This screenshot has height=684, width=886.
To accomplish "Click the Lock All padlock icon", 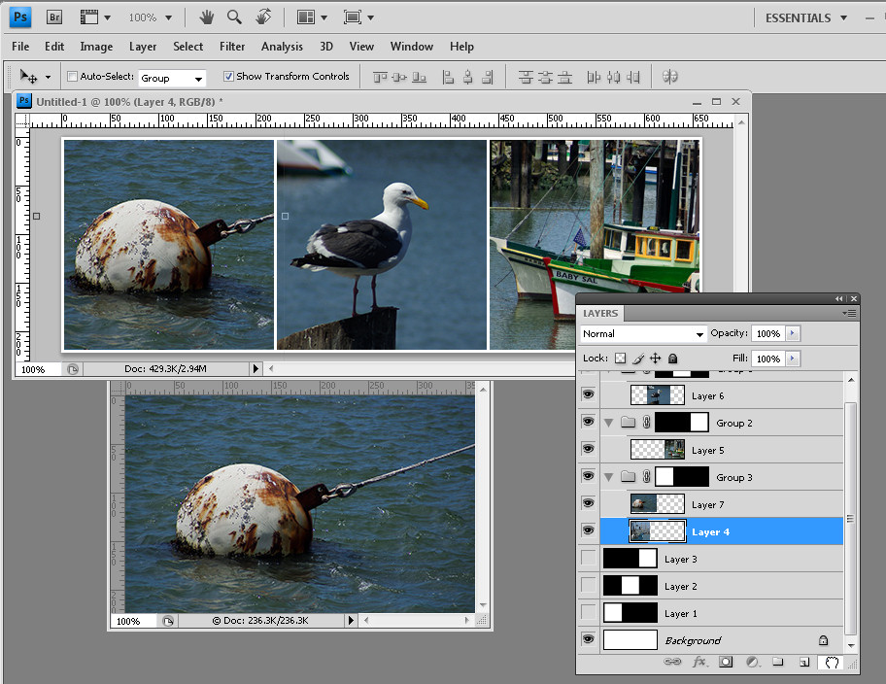I will point(672,359).
